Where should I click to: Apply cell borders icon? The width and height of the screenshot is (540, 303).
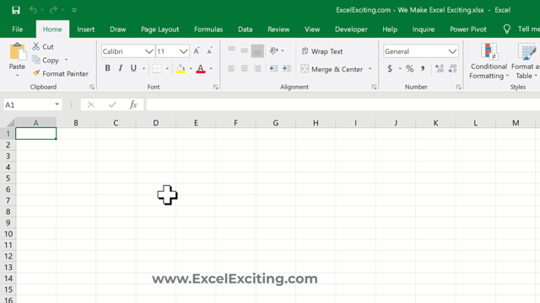pos(157,69)
